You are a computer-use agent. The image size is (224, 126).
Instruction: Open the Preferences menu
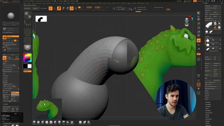coord(93,3)
